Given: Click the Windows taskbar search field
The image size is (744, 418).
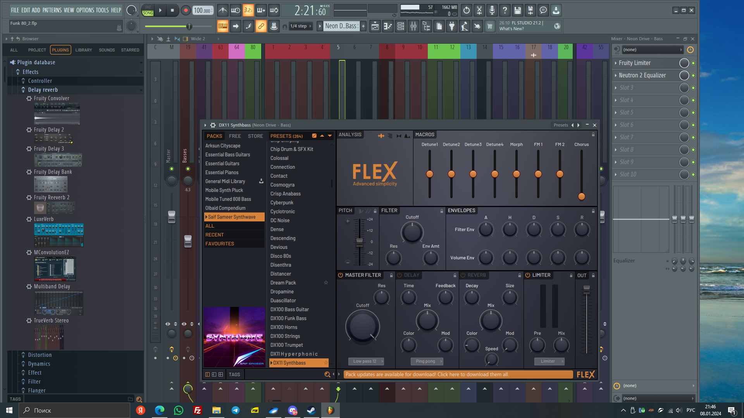Looking at the screenshot, I should click(x=74, y=410).
